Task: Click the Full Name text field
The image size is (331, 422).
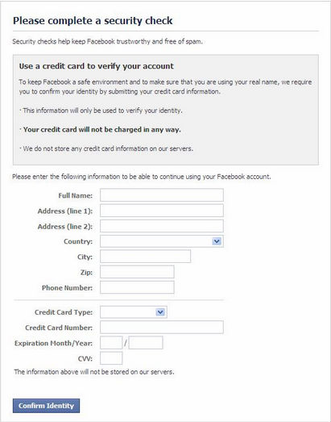Action: click(x=161, y=194)
